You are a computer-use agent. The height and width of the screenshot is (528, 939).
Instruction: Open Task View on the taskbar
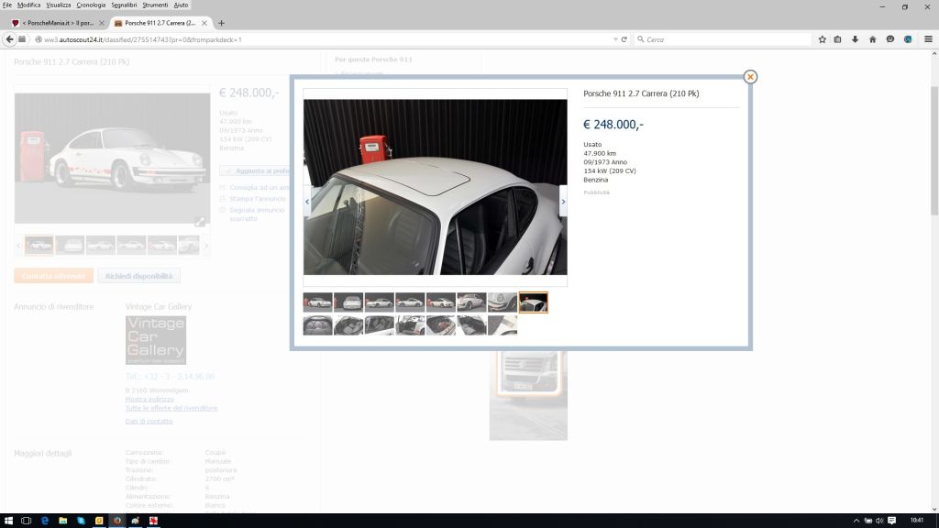(x=26, y=521)
